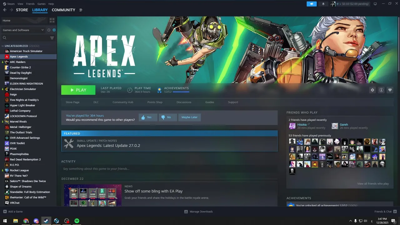Click friend Hisoka's avatar
Image resolution: width=400 pixels, height=225 pixels.
click(x=292, y=126)
